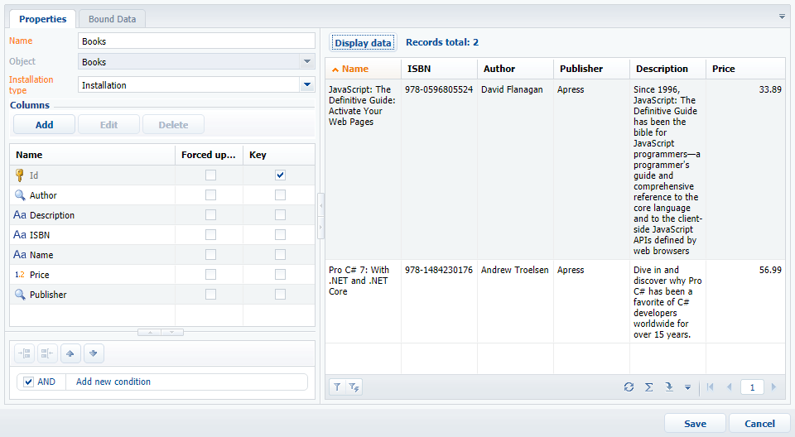Screen dimensions: 795x437
Task: Open the Installation type dropdown
Action: (x=307, y=84)
